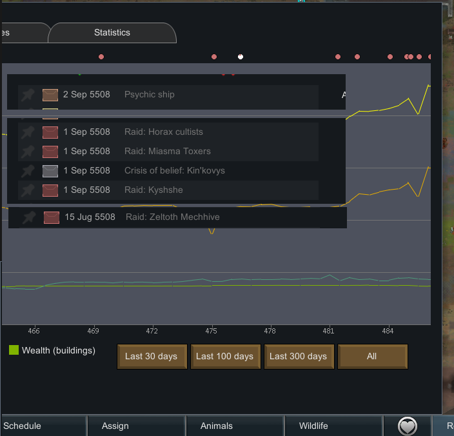The width and height of the screenshot is (454, 436).
Task: Click the Raid: Zeltoth Mechhive text
Action: (173, 217)
